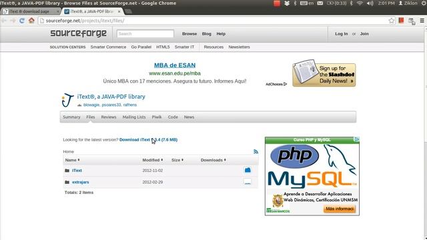Open the RSS feed icon above file table
The width and height of the screenshot is (427, 240).
(x=256, y=151)
